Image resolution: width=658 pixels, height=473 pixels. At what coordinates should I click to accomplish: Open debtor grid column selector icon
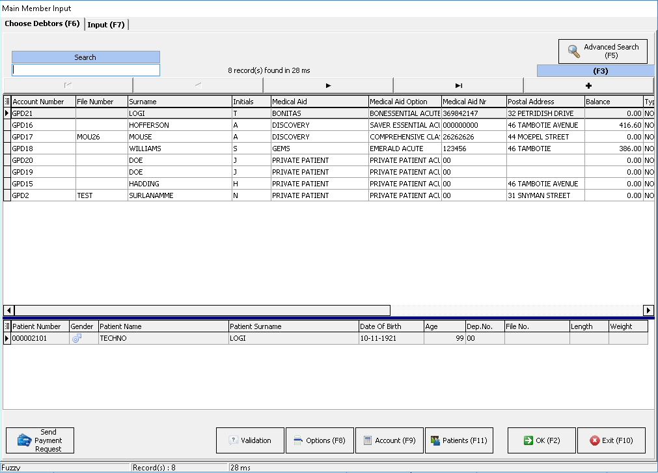click(7, 102)
